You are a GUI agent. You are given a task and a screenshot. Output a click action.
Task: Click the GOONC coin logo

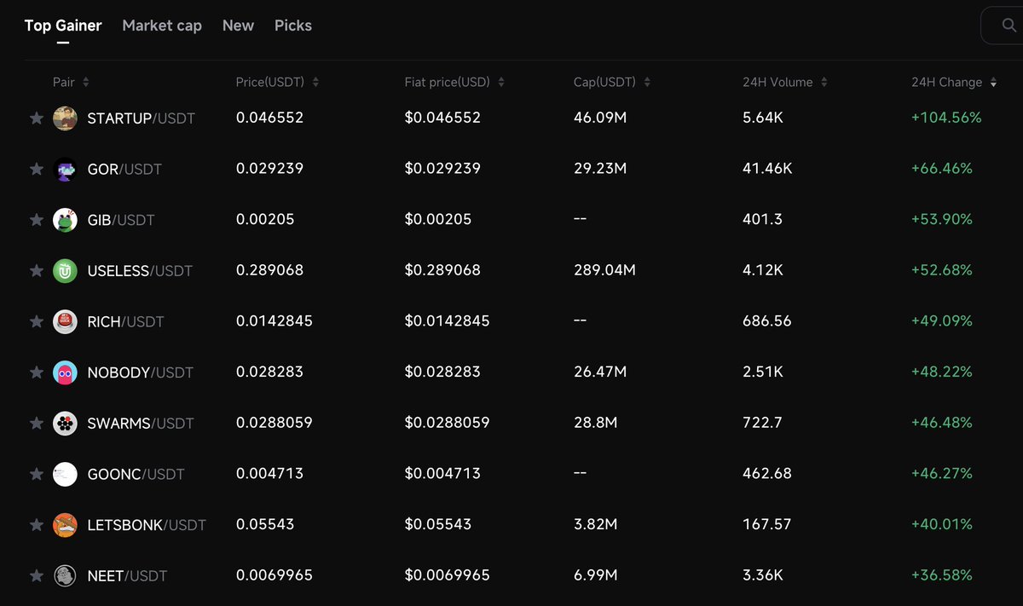click(x=65, y=474)
